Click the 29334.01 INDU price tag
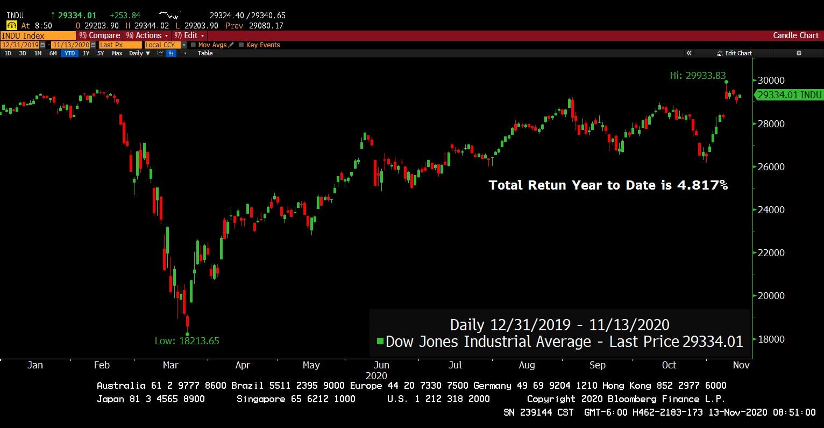Viewport: 824px width, 428px height. pyautogui.click(x=789, y=95)
